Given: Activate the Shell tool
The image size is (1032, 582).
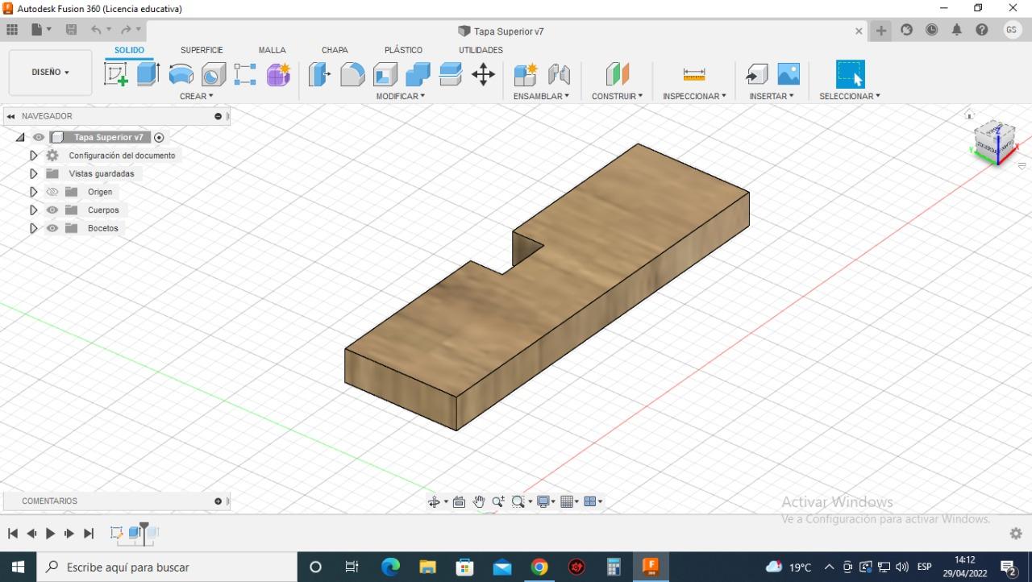Looking at the screenshot, I should tap(385, 74).
